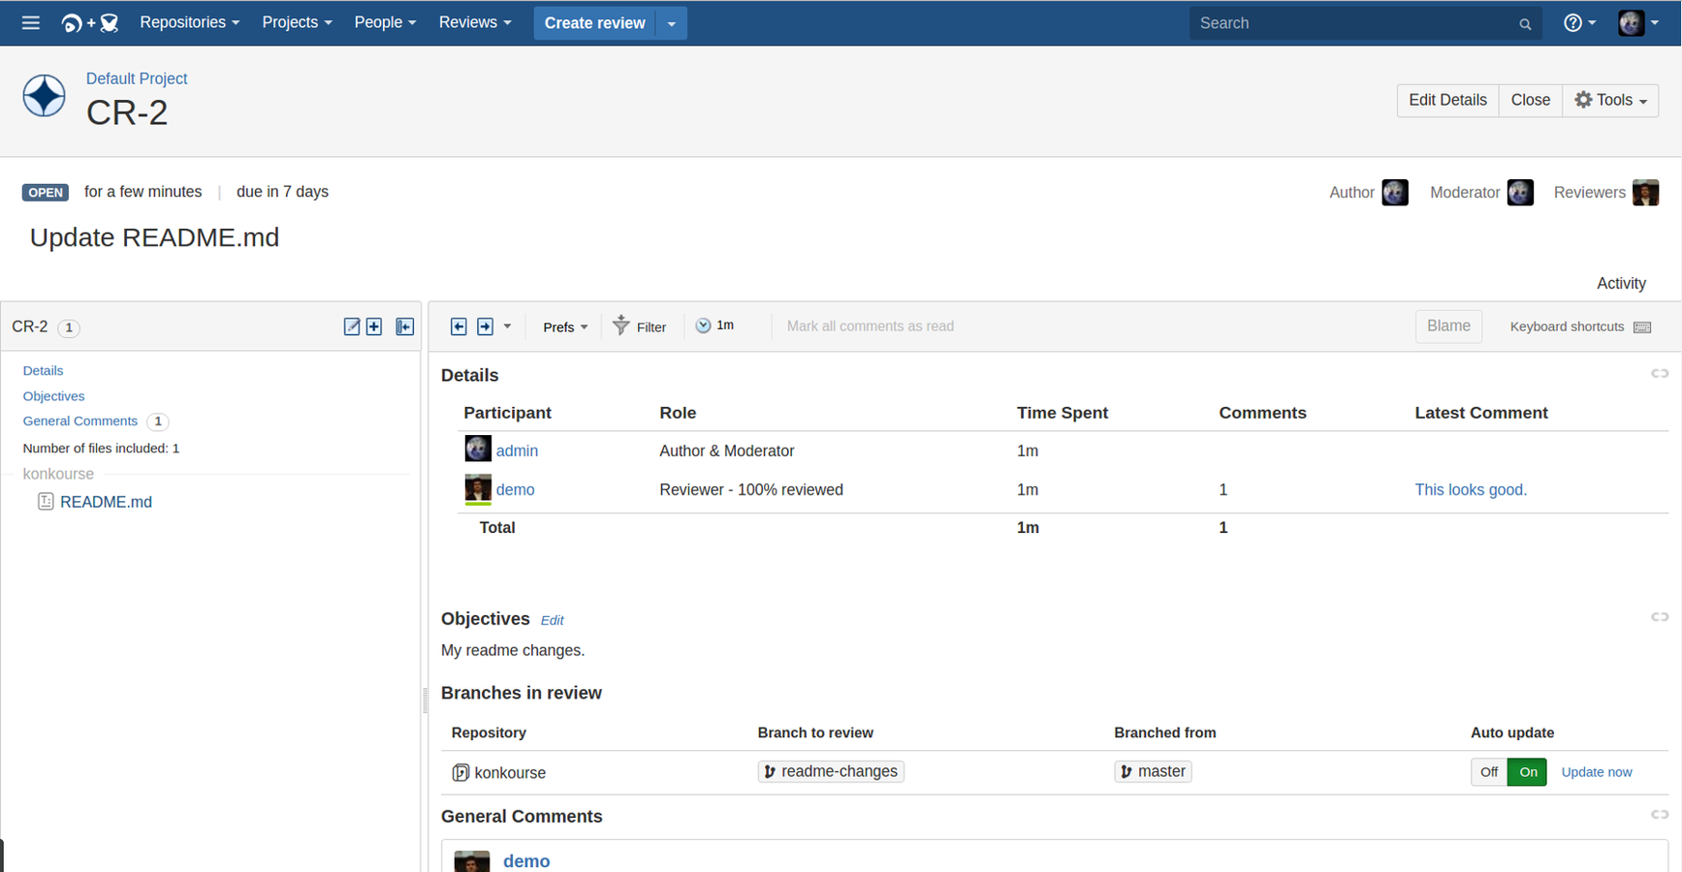Click the Filter funnel button
The height and width of the screenshot is (872, 1682).
(x=640, y=327)
